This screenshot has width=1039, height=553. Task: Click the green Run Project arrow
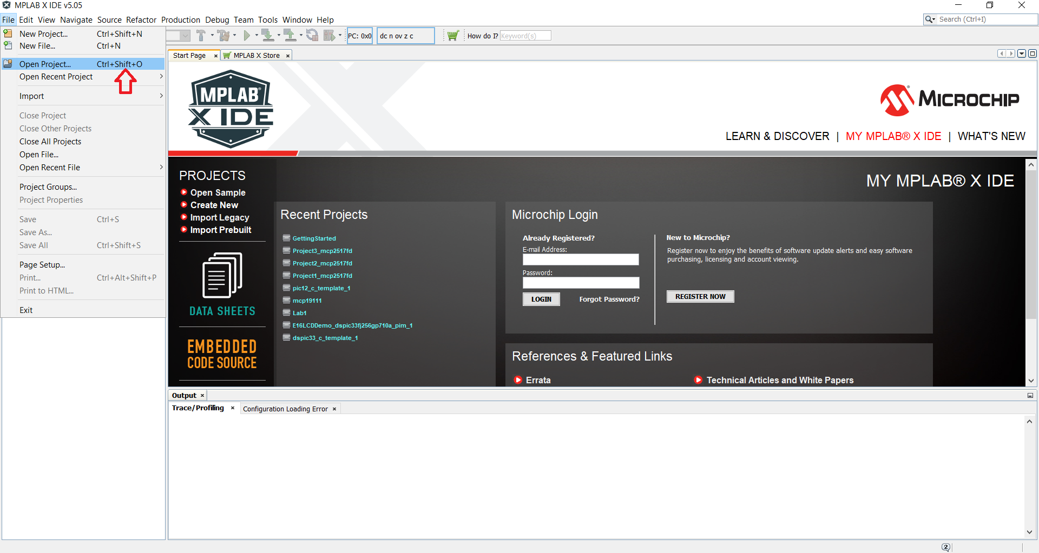pyautogui.click(x=247, y=36)
